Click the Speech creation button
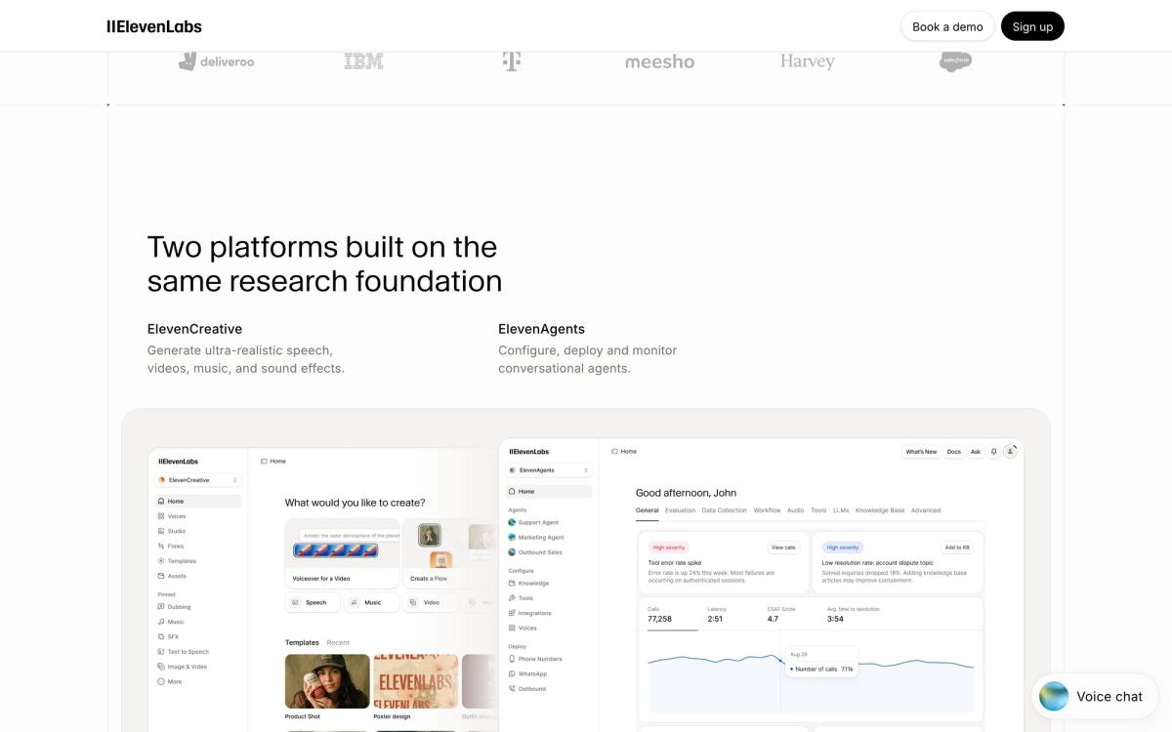The image size is (1172, 732). [x=313, y=602]
